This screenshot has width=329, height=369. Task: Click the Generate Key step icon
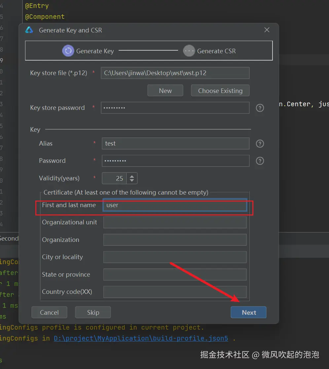point(68,51)
